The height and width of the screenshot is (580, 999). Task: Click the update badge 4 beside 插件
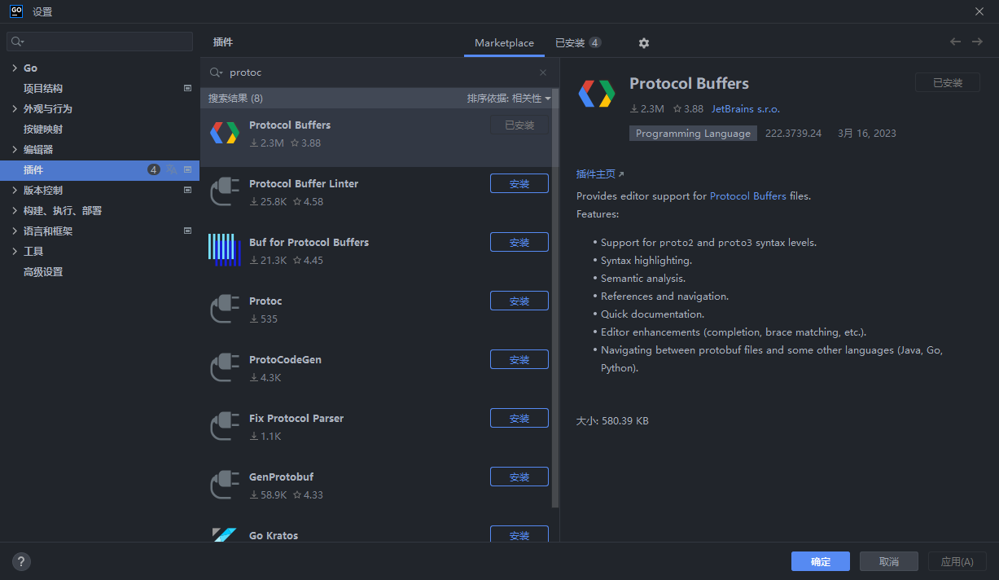click(154, 169)
